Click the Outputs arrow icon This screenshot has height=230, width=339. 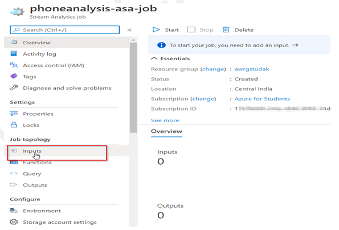[x=14, y=185]
